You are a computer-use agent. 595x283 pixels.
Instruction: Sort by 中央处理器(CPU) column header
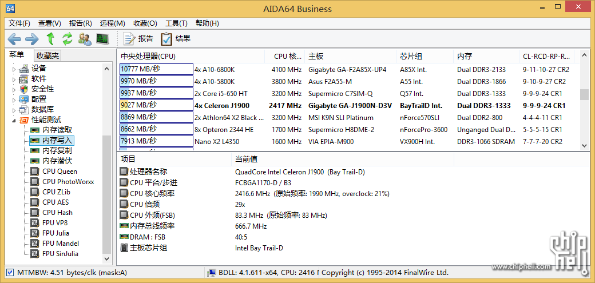tap(191, 57)
